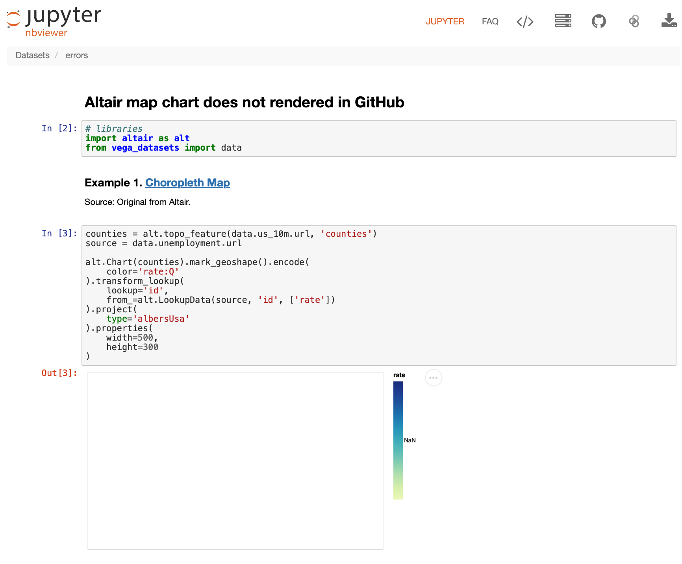Screen dimensions: 682x564
Task: Click the rate color gradient legend
Action: click(x=398, y=441)
